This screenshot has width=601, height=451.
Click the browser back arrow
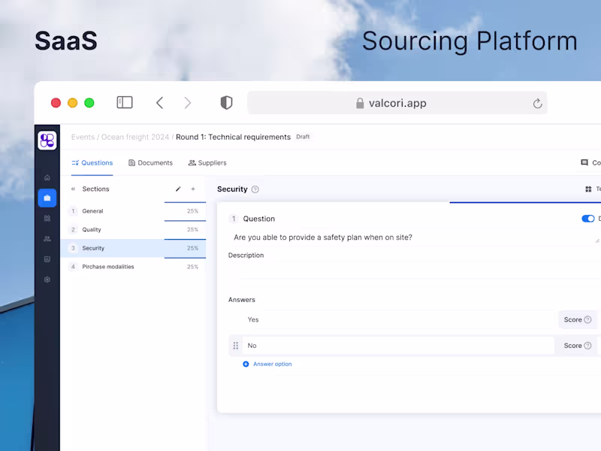pos(159,103)
